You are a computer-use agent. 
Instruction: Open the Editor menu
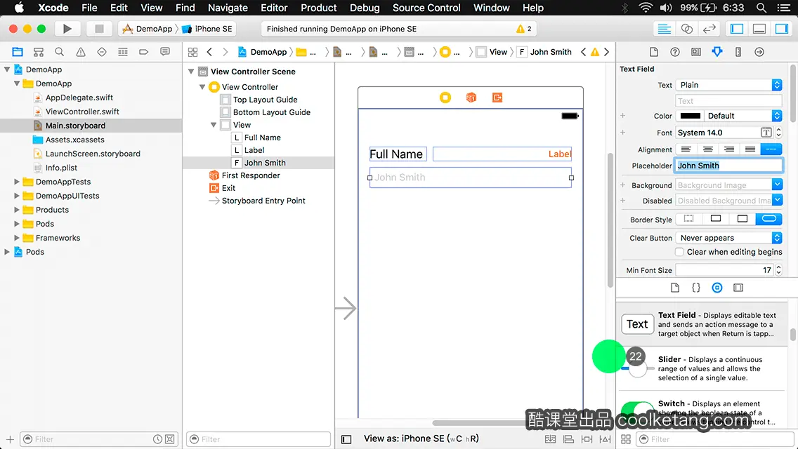[274, 8]
